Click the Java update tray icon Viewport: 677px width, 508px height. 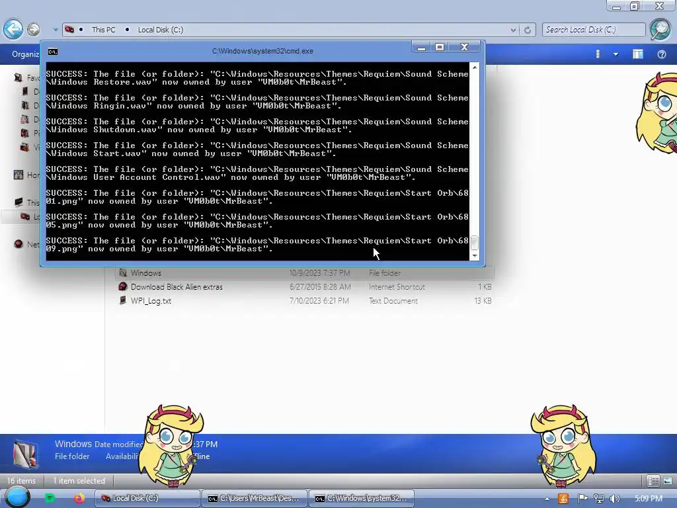pos(563,499)
